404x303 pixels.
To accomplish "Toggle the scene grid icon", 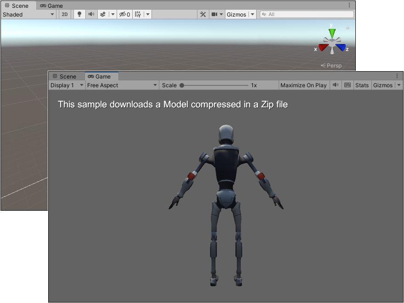I will coord(137,14).
